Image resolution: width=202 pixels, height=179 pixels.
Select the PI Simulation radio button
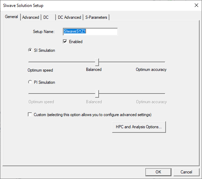30,82
